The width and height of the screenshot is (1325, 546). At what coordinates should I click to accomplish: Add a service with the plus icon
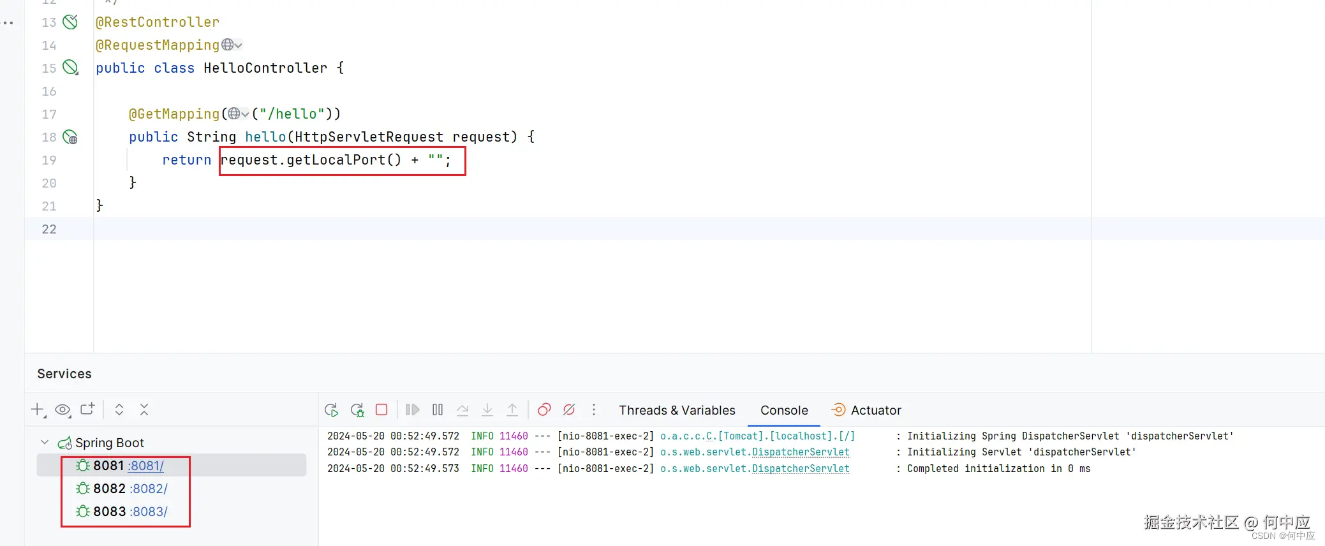tap(38, 410)
